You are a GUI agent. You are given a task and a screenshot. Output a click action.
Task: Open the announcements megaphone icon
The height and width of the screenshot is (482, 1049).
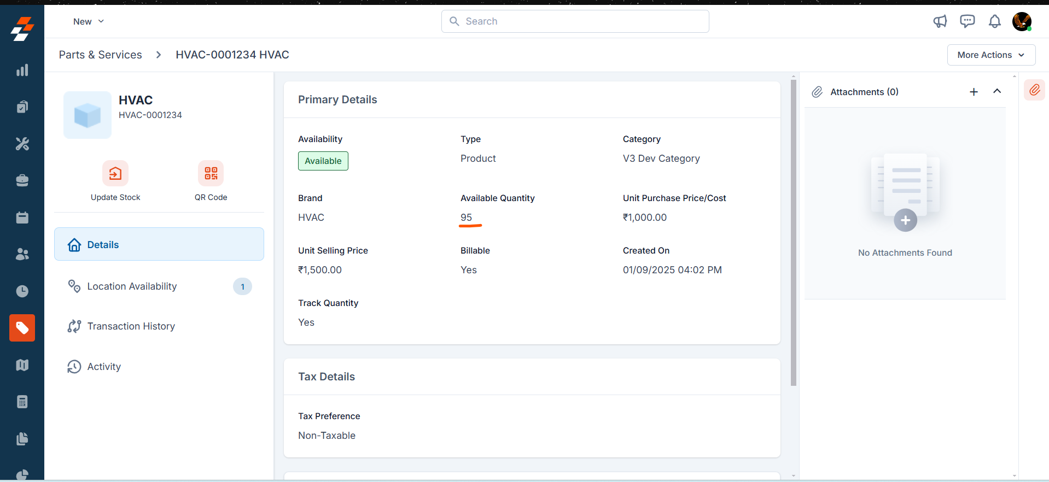pyautogui.click(x=940, y=21)
